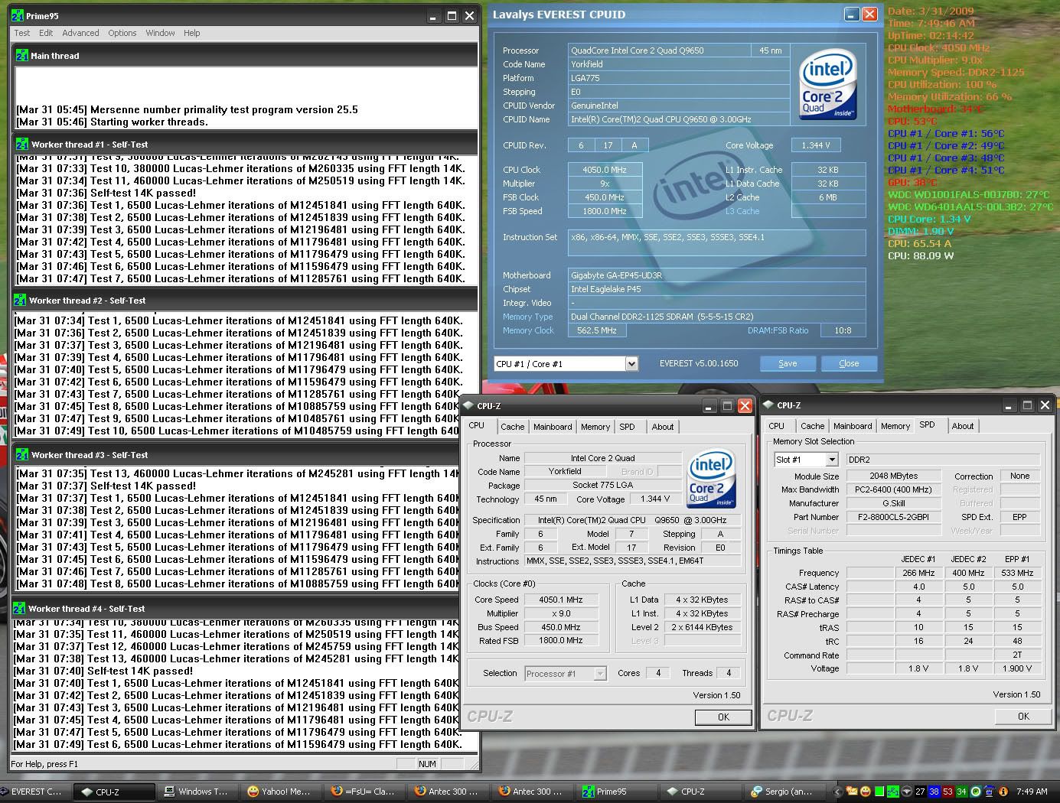Viewport: 1060px width, 803px height.
Task: Click green tray temperature icon 34
Action: 962,792
